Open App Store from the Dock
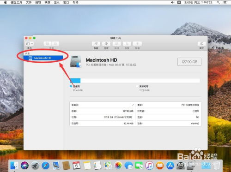 click(170, 166)
